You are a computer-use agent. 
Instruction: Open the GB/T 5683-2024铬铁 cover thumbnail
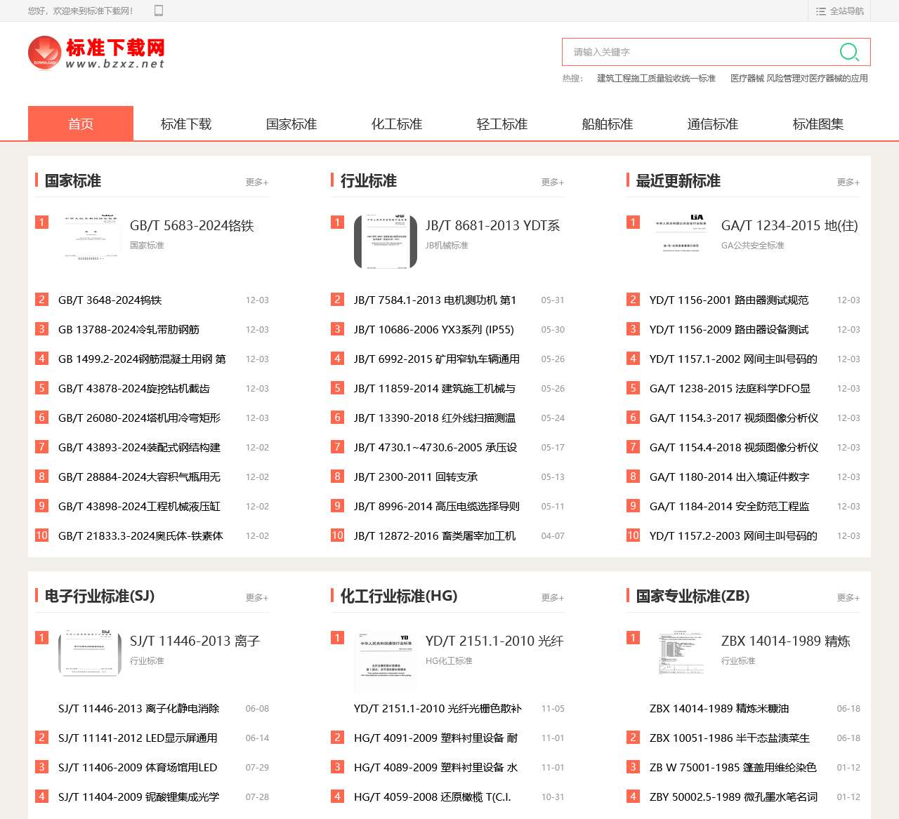pyautogui.click(x=90, y=239)
